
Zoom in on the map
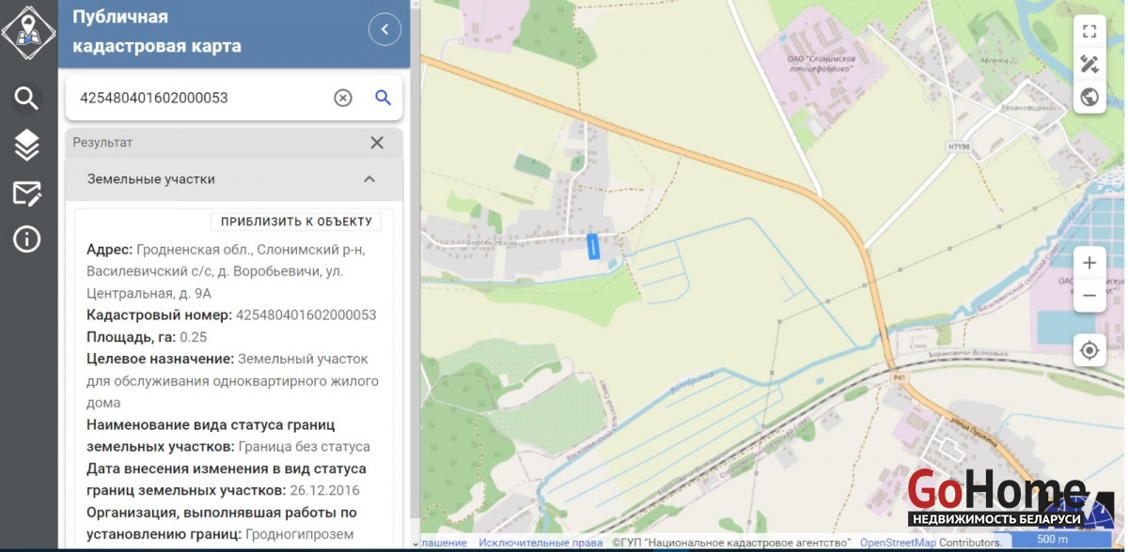coord(1089,263)
